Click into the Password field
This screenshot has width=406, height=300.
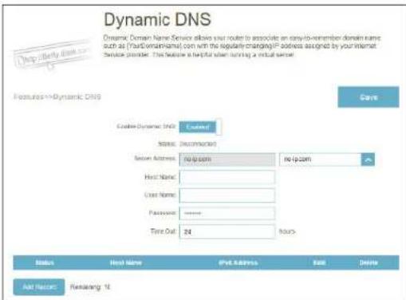227,213
